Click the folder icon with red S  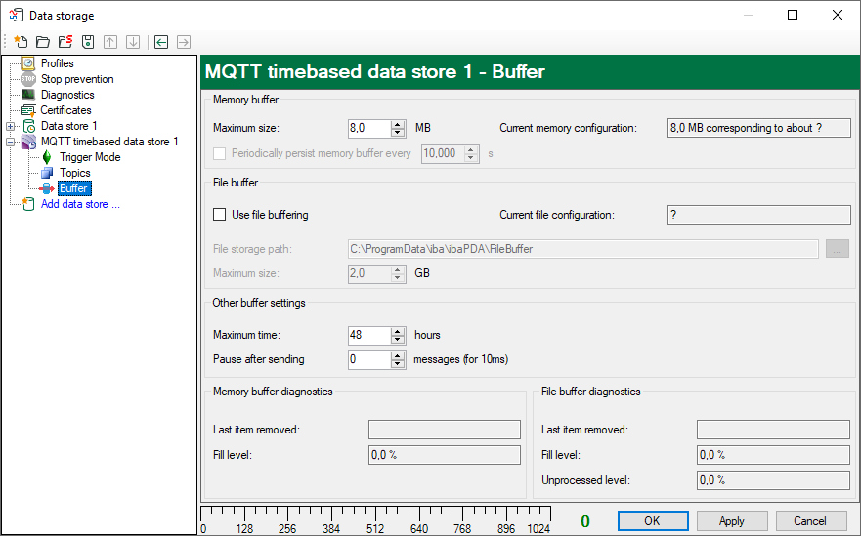pyautogui.click(x=65, y=42)
